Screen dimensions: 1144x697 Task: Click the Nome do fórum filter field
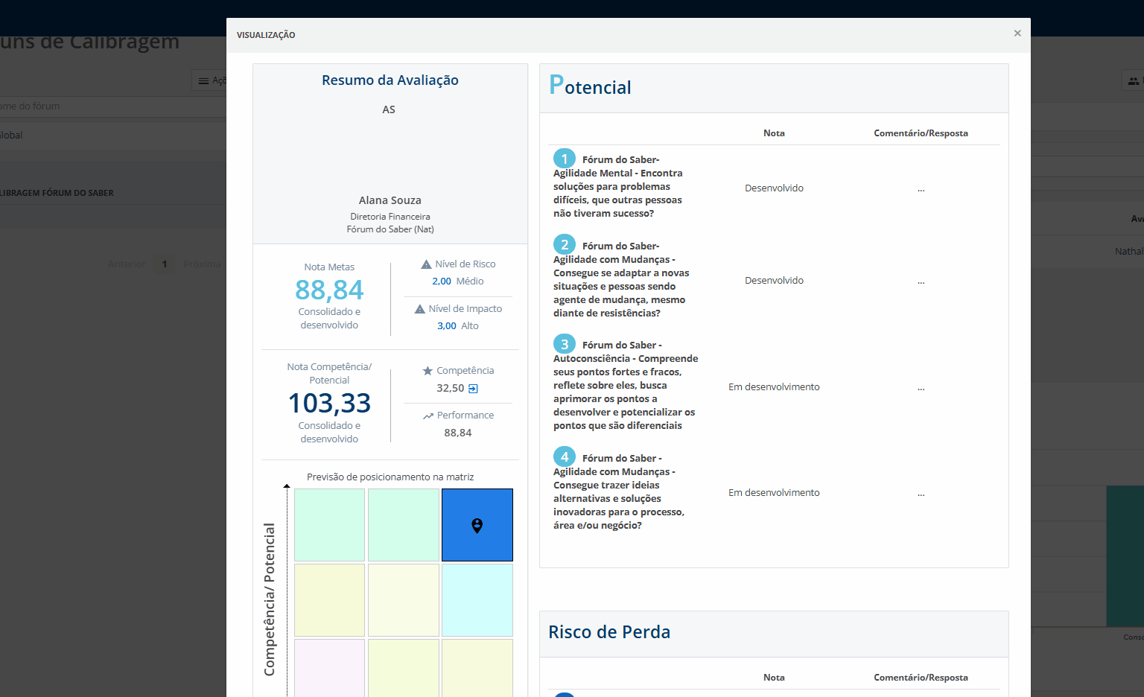pyautogui.click(x=112, y=106)
